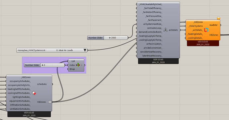Viewport: 229px width, 120px height.
Task: Select the '0. Ideal Air Loads' value field
Action: point(65,50)
